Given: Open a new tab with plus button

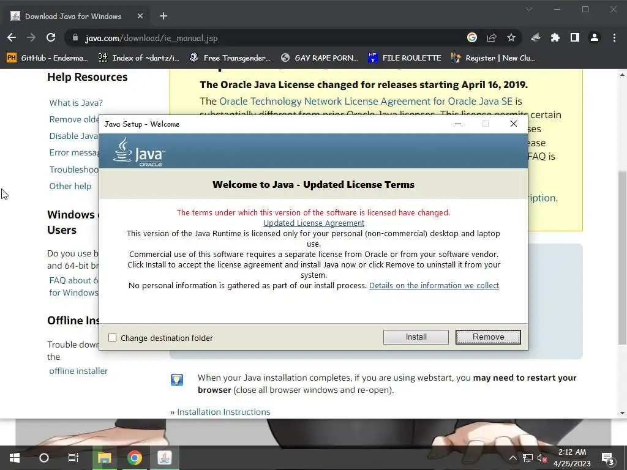Looking at the screenshot, I should [x=163, y=16].
